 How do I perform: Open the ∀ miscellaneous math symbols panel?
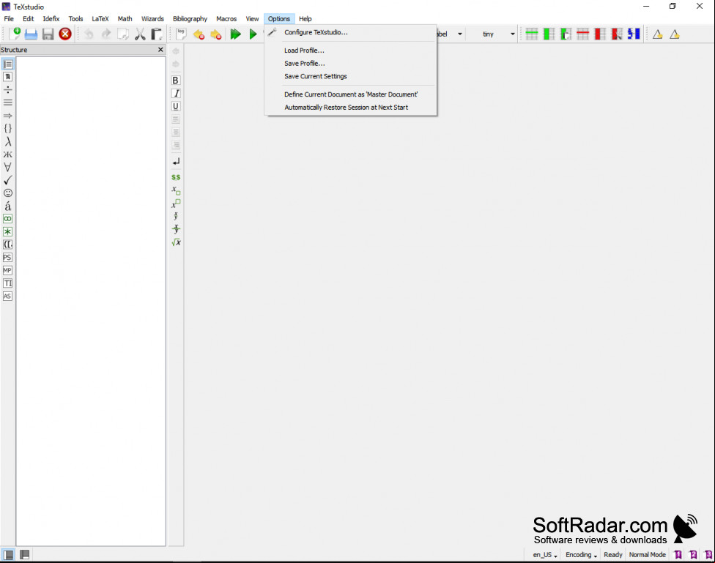(8, 168)
